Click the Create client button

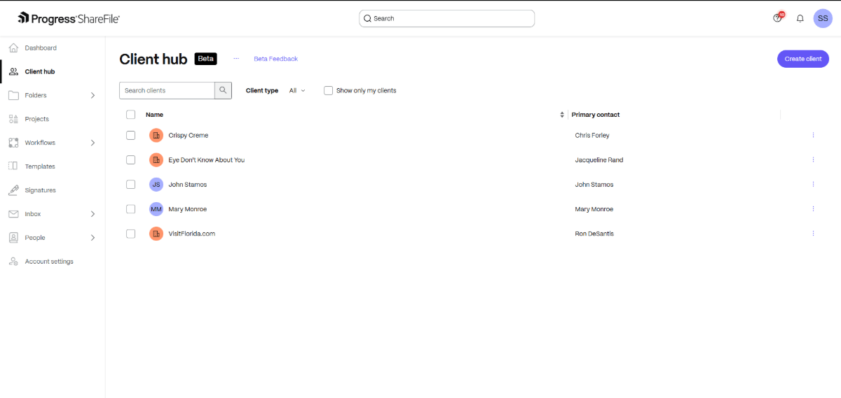(803, 59)
